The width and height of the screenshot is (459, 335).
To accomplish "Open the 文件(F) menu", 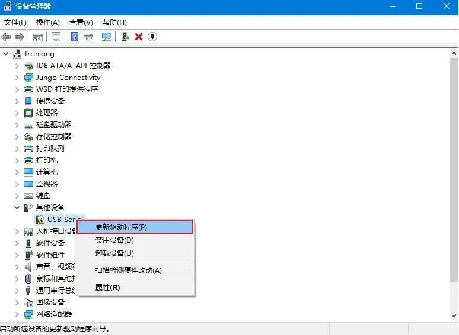I will [x=15, y=22].
